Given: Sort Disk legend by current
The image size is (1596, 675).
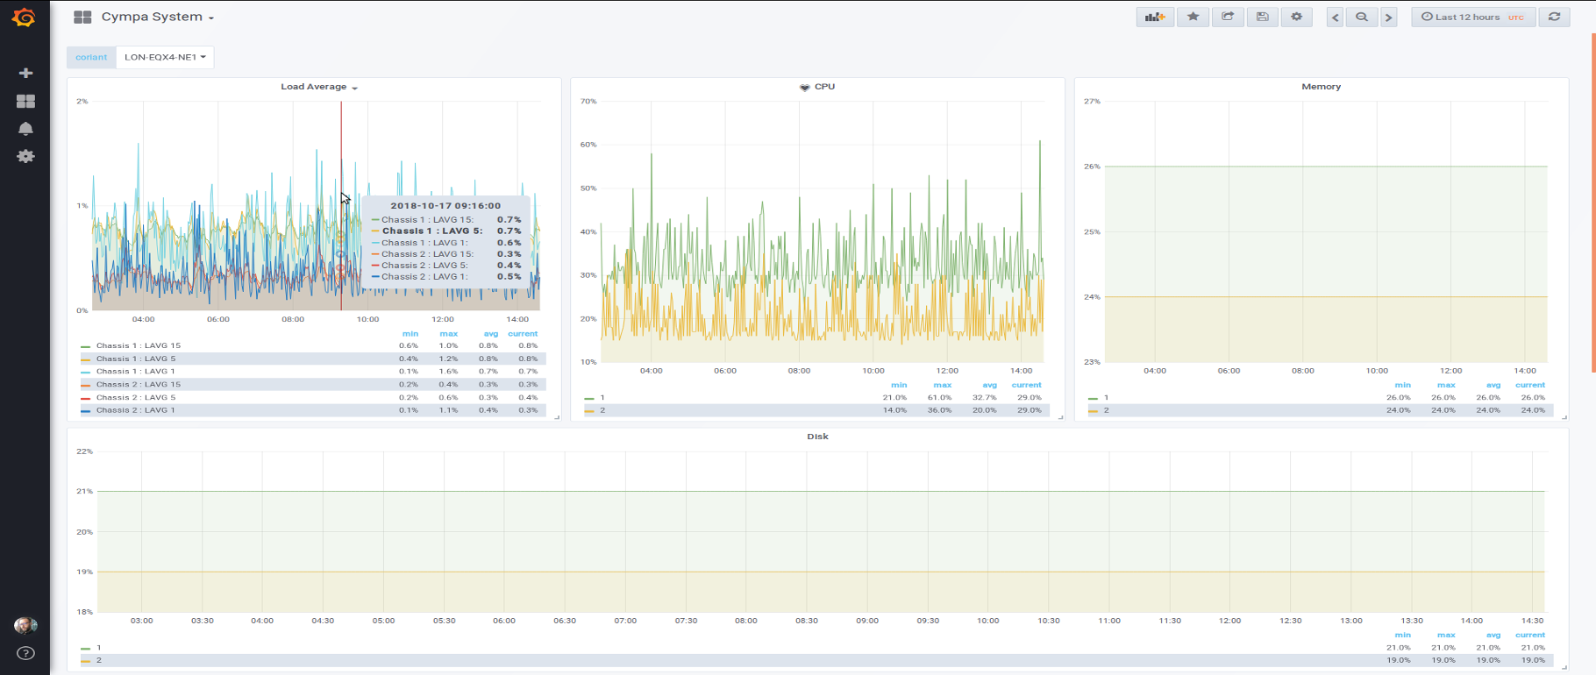Looking at the screenshot, I should pos(1529,635).
